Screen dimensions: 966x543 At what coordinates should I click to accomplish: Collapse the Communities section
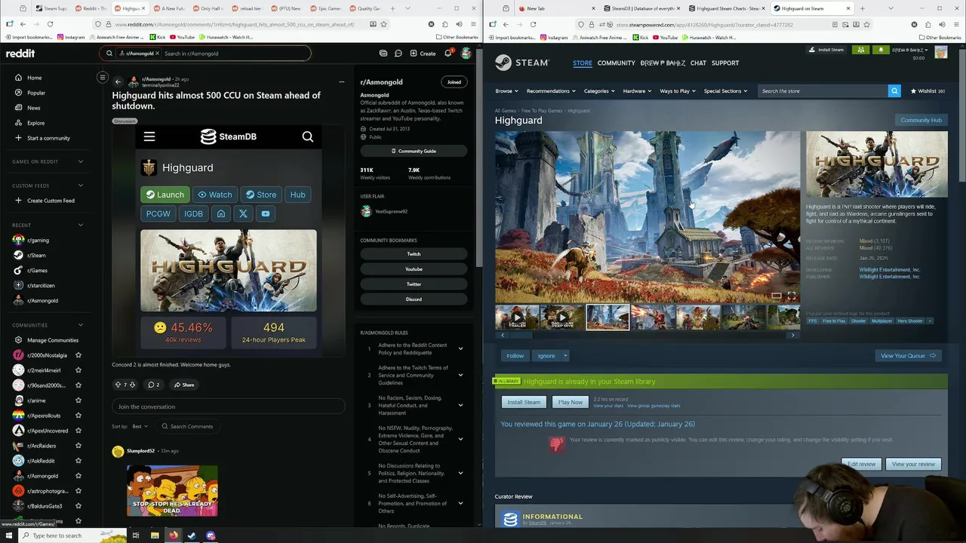81,325
